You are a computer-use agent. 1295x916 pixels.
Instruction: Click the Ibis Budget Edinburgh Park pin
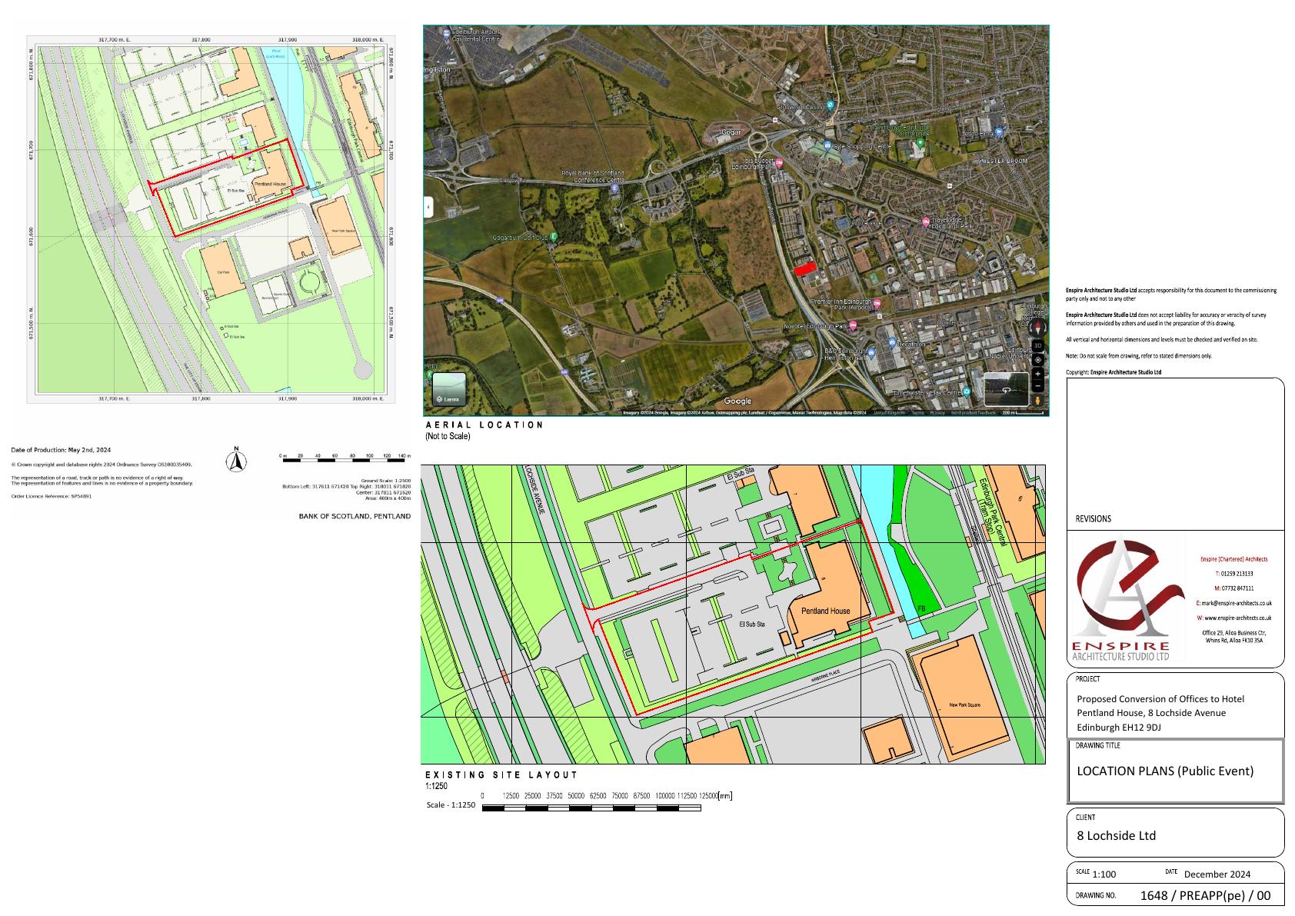point(778,163)
